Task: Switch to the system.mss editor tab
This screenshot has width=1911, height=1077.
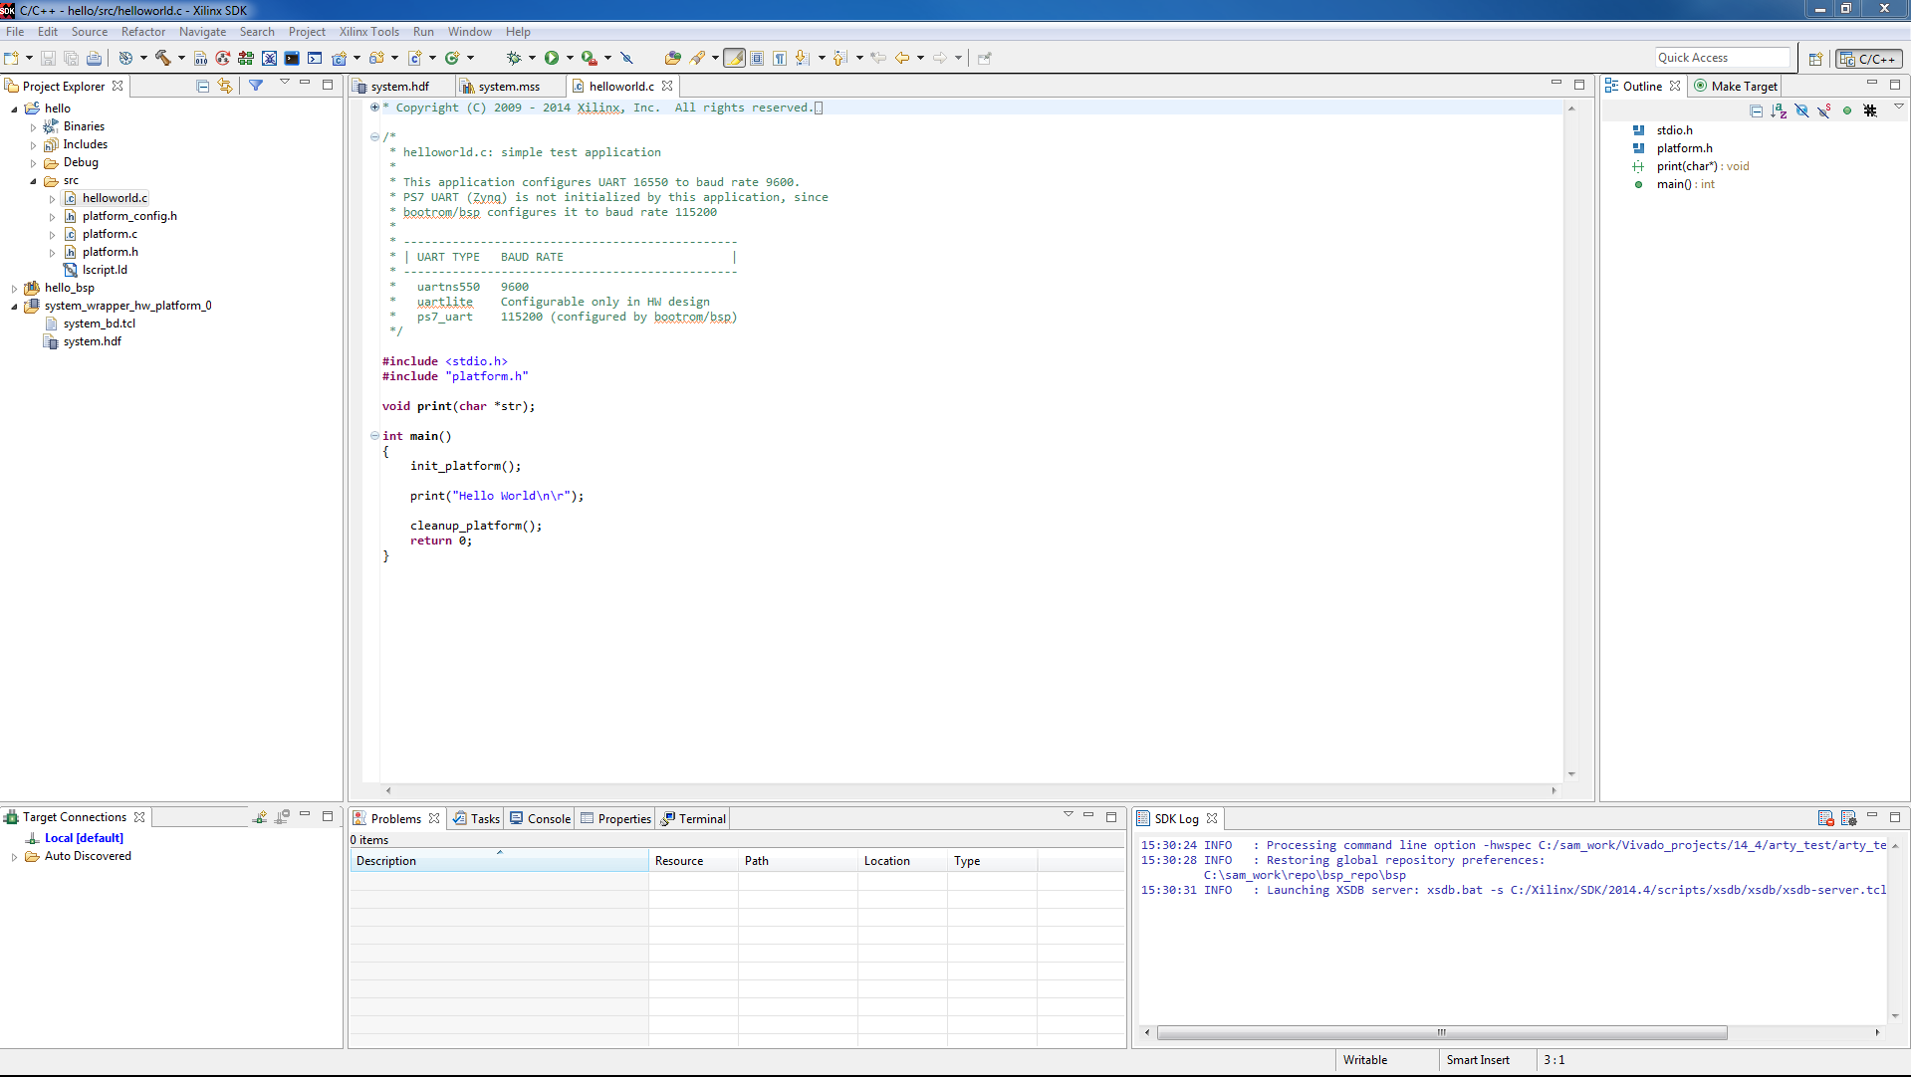Action: click(x=509, y=87)
